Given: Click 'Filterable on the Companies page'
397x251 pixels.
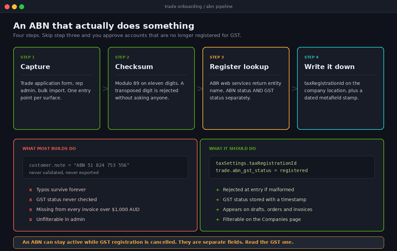Looking at the screenshot, I should click(262, 219).
